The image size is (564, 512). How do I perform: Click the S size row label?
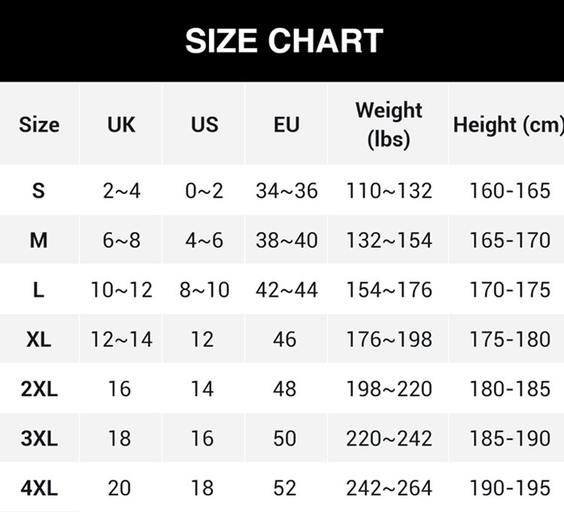[39, 191]
